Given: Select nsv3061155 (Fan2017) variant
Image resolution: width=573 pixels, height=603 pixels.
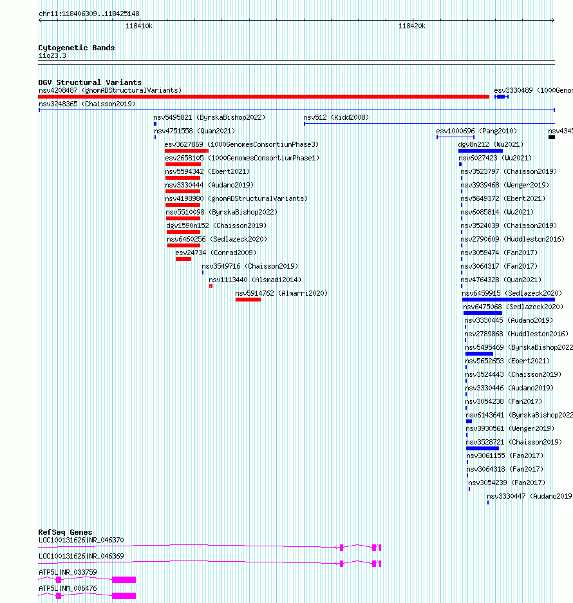Looking at the screenshot, I should click(505, 455).
